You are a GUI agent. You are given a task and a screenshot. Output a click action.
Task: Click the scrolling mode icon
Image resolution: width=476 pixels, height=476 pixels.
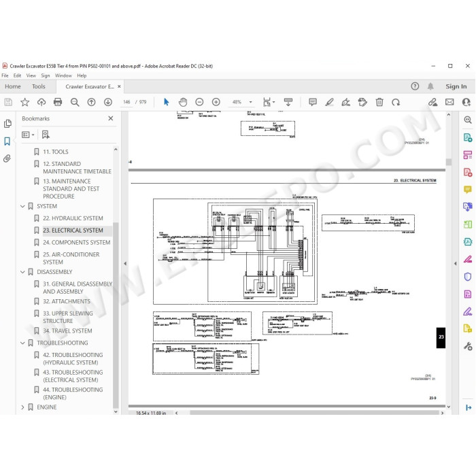click(288, 102)
